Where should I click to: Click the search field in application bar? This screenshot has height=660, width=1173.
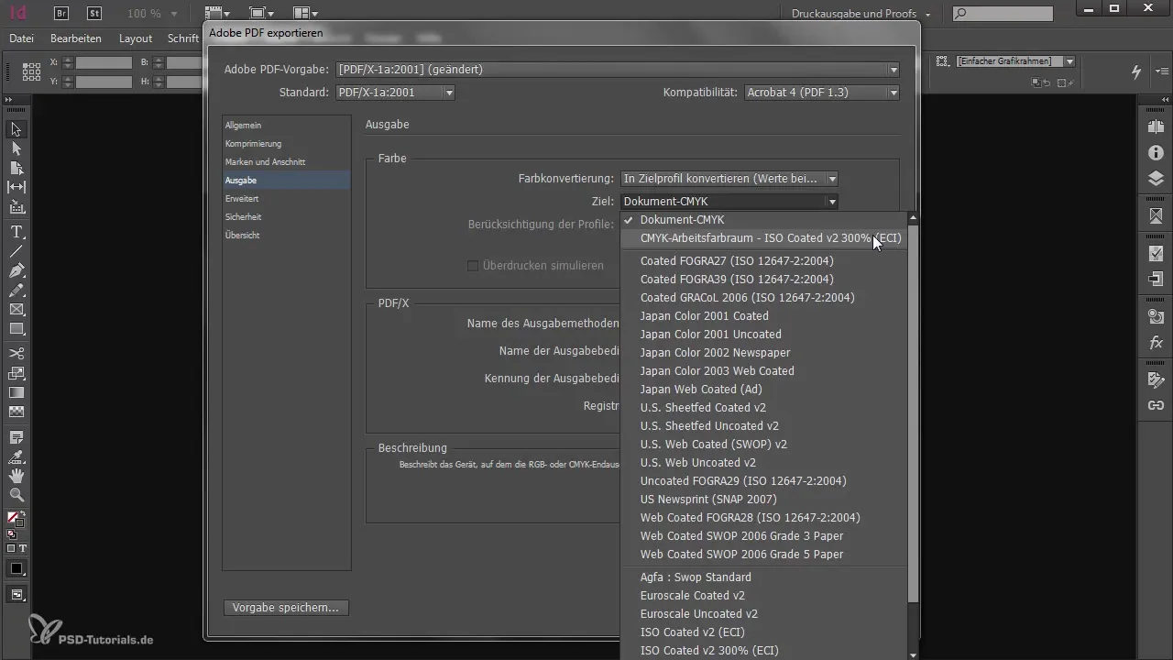(x=1003, y=14)
